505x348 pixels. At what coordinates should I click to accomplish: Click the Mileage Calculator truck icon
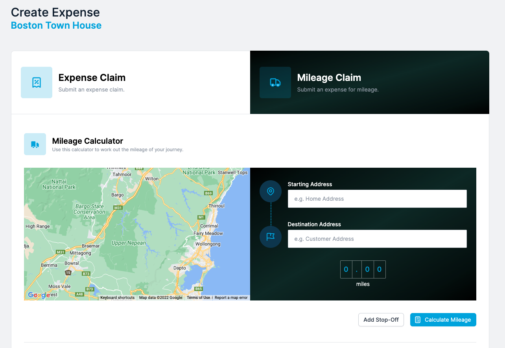point(35,144)
